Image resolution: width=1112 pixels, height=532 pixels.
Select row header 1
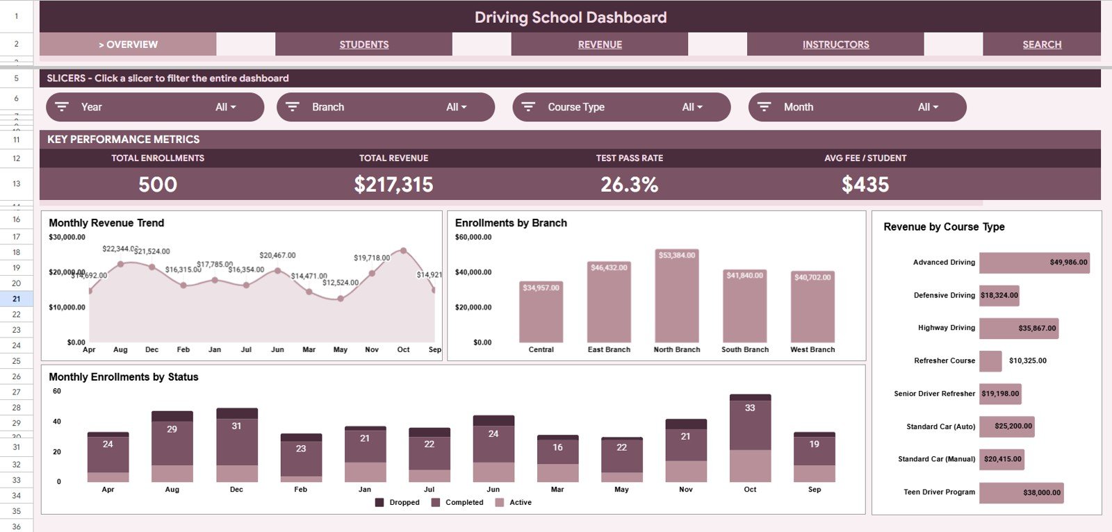click(17, 16)
